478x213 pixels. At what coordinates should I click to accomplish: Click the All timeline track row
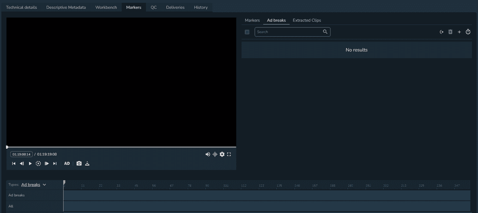pyautogui.click(x=267, y=206)
